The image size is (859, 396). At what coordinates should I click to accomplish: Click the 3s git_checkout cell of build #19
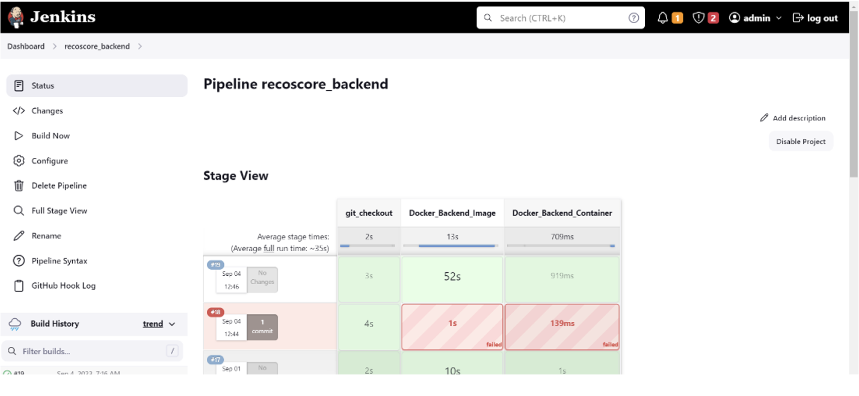pyautogui.click(x=369, y=279)
